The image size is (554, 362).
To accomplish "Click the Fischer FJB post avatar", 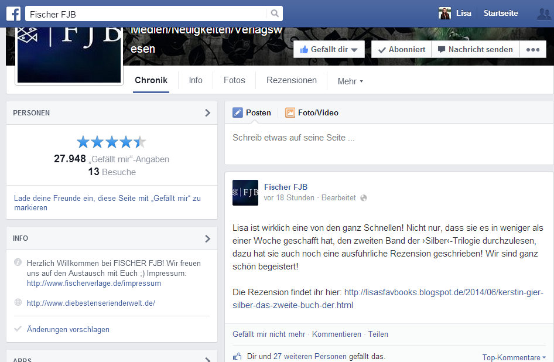I will coord(245,193).
